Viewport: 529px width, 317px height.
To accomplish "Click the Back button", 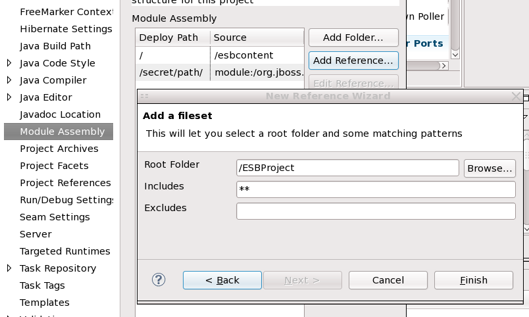I will [x=222, y=280].
